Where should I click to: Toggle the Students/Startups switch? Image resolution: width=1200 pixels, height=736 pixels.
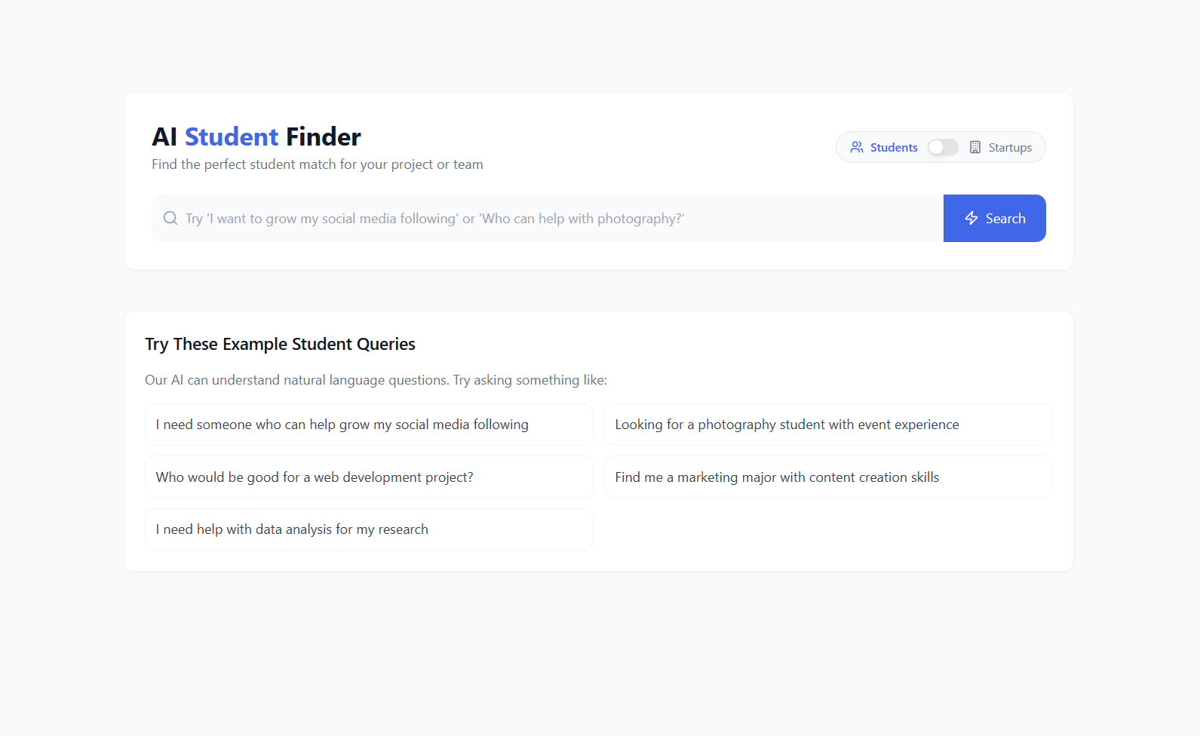coord(943,148)
